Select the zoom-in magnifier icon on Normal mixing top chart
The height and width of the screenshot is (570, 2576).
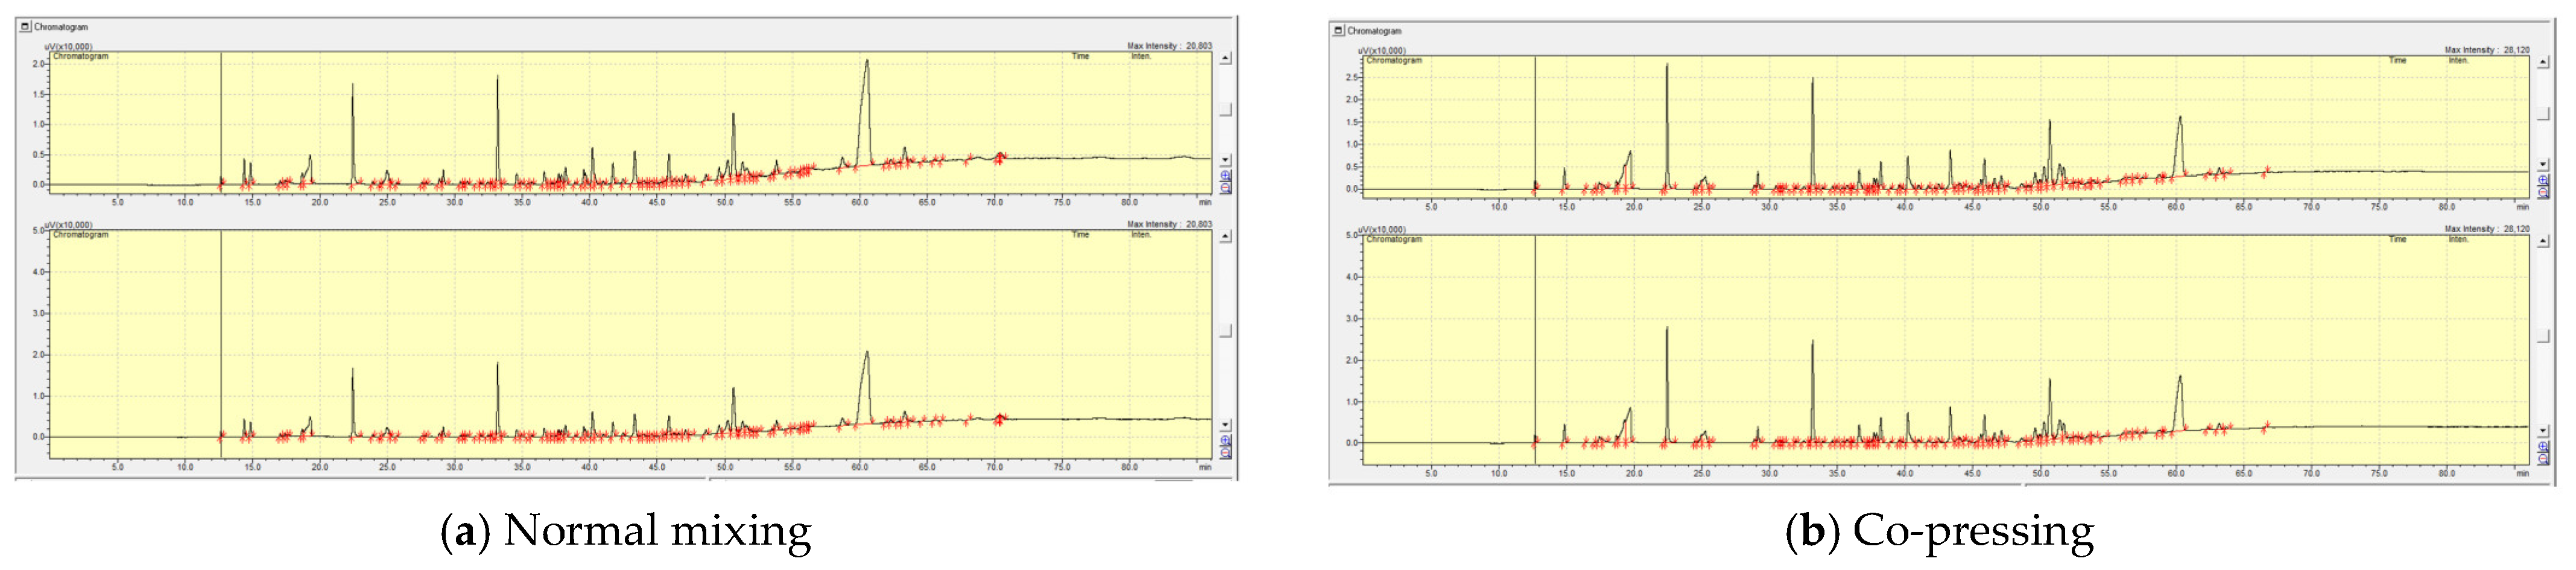coord(1226,176)
